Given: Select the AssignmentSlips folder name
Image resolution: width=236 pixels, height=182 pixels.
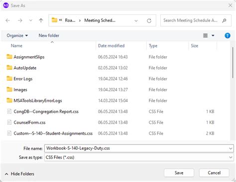Looking at the screenshot, I should [x=29, y=57].
